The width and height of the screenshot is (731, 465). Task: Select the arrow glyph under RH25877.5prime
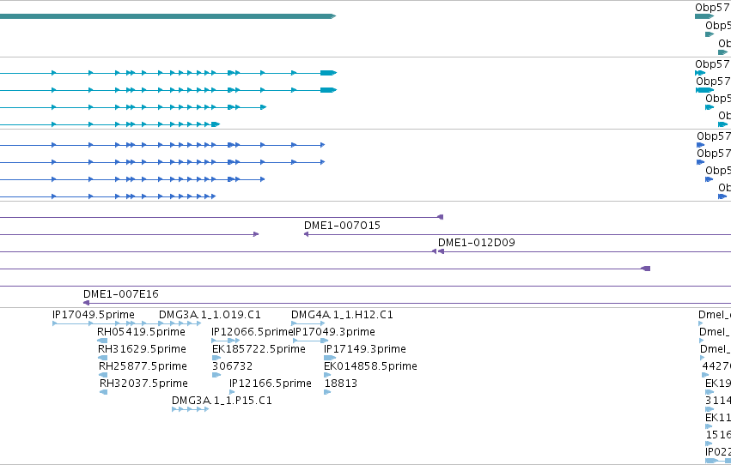(103, 375)
